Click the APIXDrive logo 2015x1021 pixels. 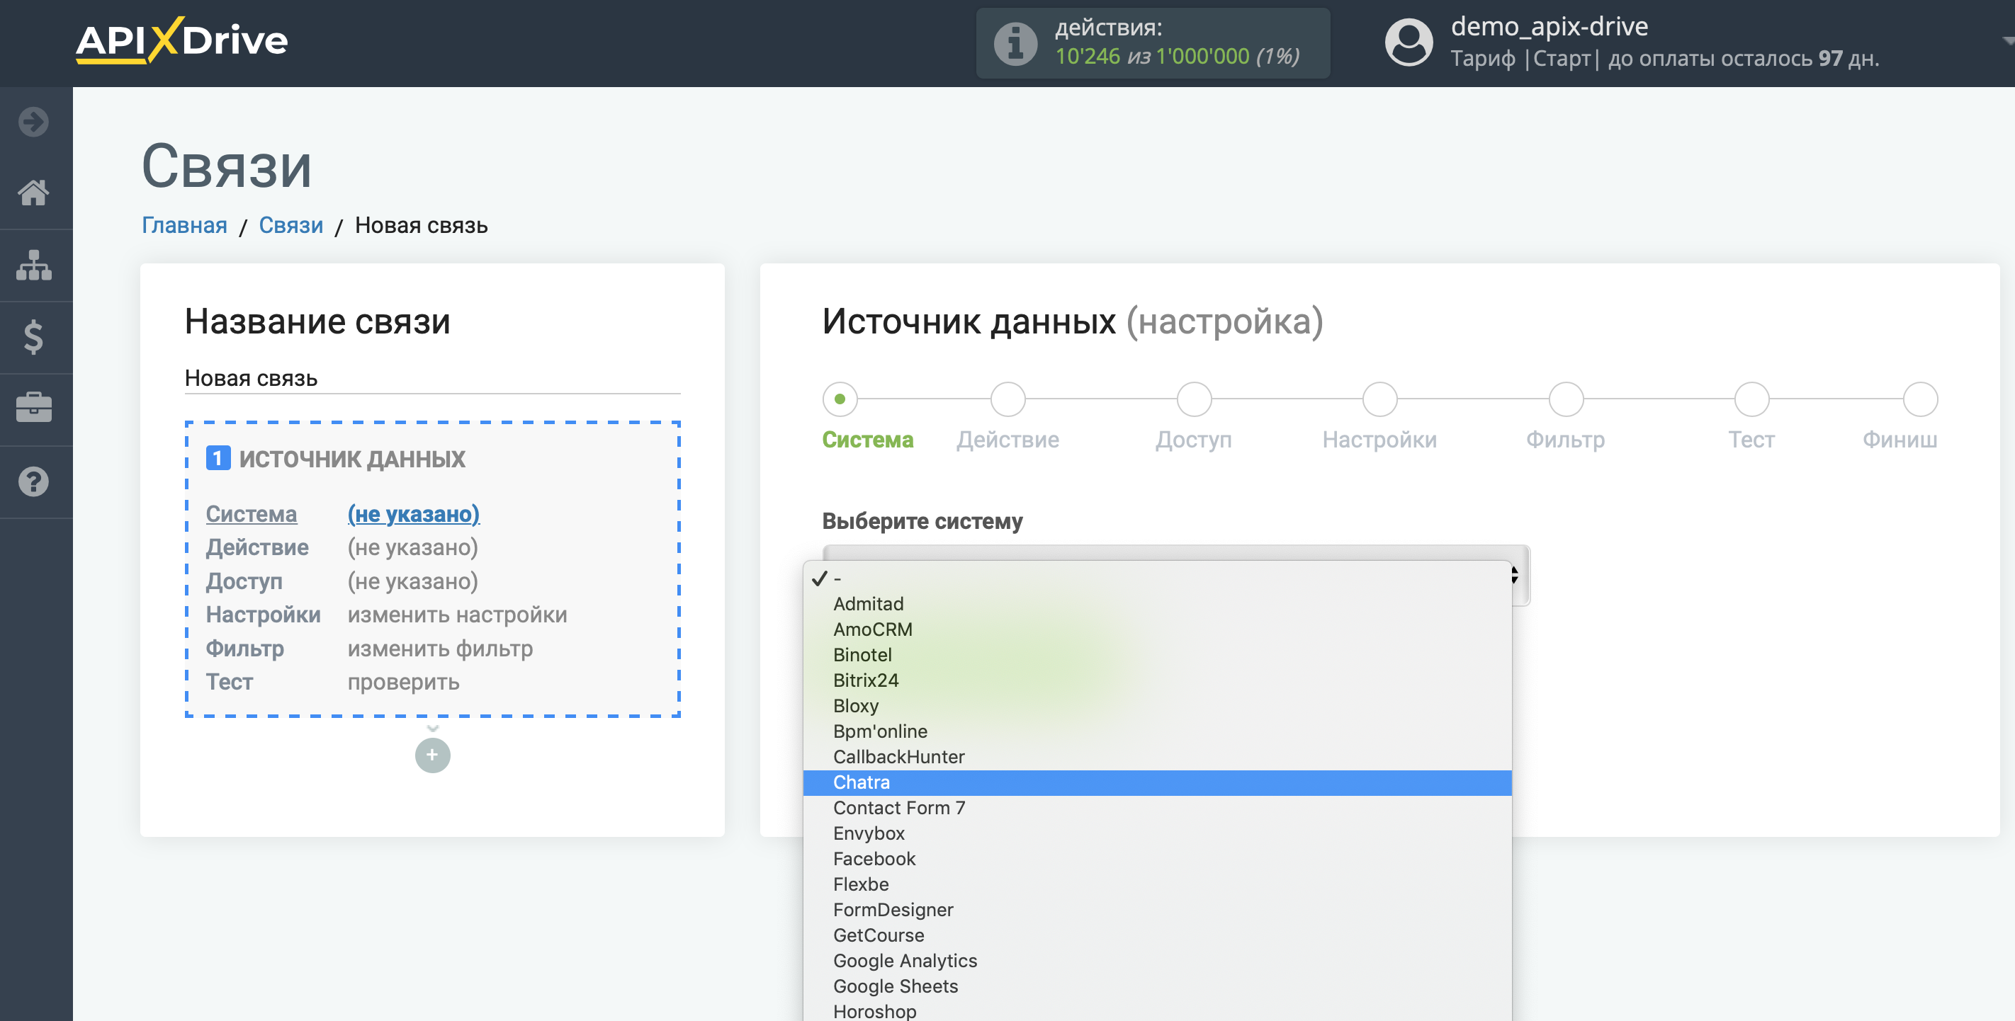(x=181, y=40)
